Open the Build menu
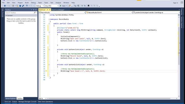Screen dimensions: 185x104 point(27,3)
